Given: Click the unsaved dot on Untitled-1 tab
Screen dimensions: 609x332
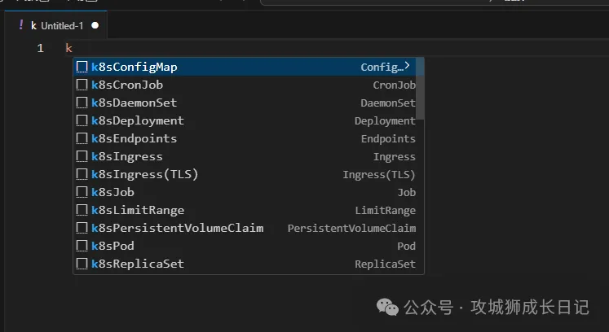Looking at the screenshot, I should 95,25.
